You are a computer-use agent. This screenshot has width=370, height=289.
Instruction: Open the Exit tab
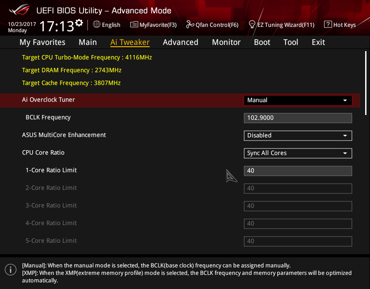318,42
